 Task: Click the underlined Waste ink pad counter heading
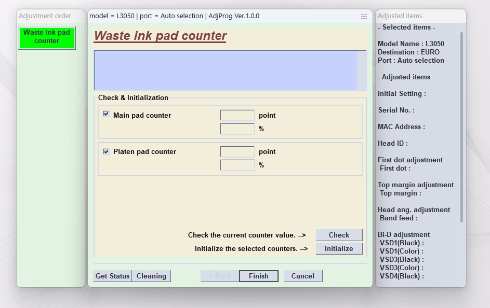(160, 36)
